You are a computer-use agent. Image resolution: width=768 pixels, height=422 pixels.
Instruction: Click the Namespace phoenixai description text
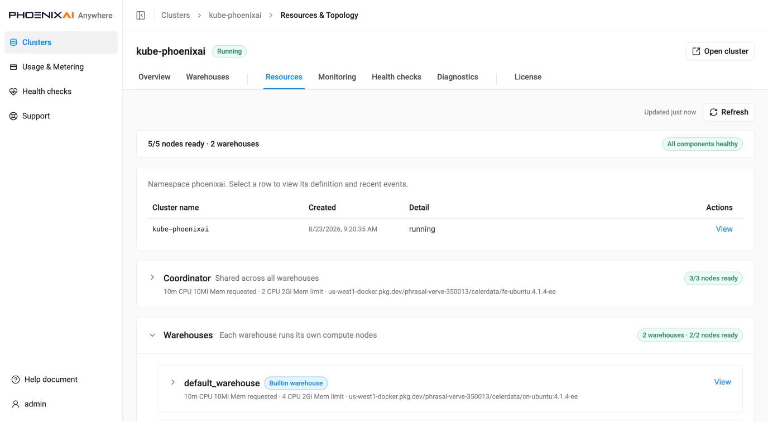[278, 184]
